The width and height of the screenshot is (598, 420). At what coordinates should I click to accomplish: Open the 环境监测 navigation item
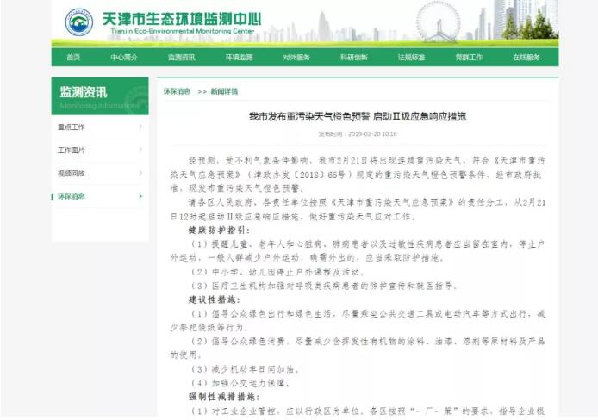coord(239,57)
